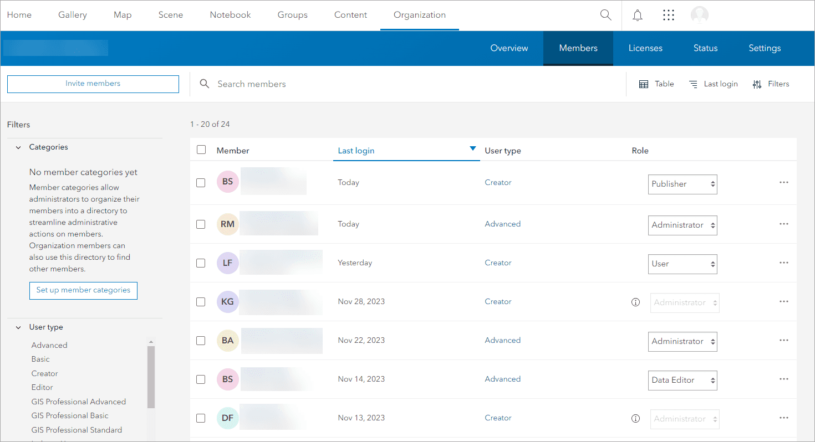Open the notifications bell

pyautogui.click(x=637, y=15)
